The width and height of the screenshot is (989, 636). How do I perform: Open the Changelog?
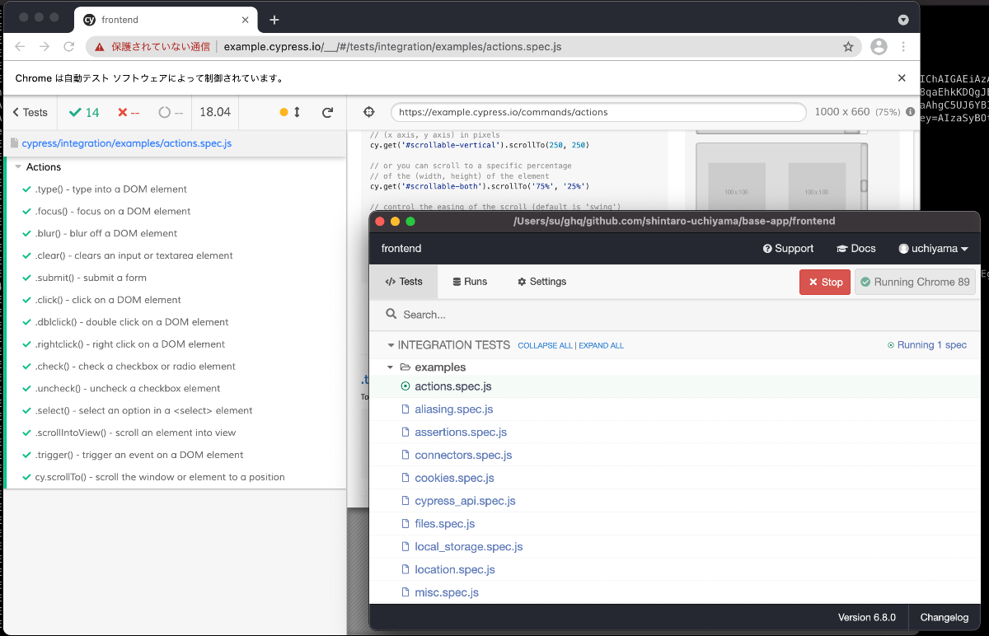(x=944, y=617)
